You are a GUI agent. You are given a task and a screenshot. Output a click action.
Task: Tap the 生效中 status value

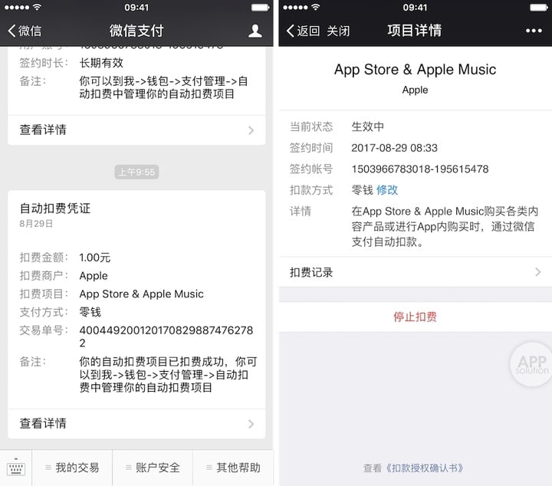367,126
